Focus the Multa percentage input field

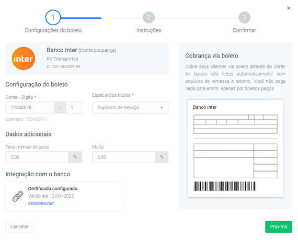click(x=123, y=157)
